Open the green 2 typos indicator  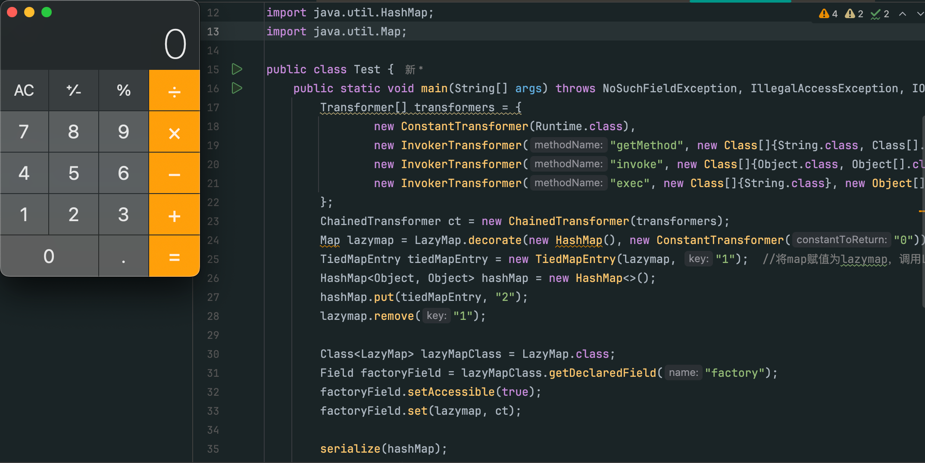click(880, 14)
